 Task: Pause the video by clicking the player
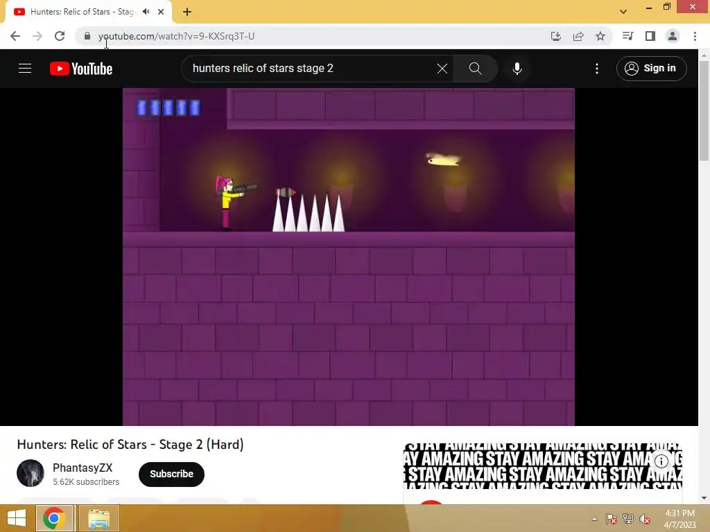(x=349, y=256)
